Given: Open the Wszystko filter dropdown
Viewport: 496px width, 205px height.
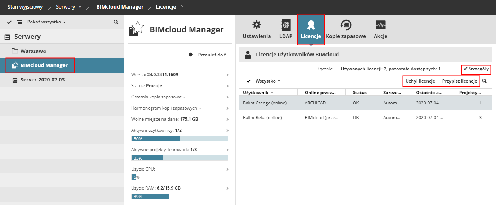Looking at the screenshot, I should pyautogui.click(x=268, y=81).
